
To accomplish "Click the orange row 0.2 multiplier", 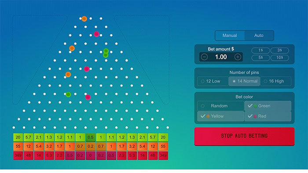I will 90,146.
